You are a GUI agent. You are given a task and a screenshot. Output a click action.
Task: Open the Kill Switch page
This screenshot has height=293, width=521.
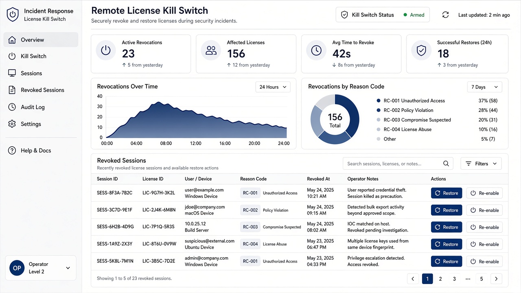(x=41, y=56)
